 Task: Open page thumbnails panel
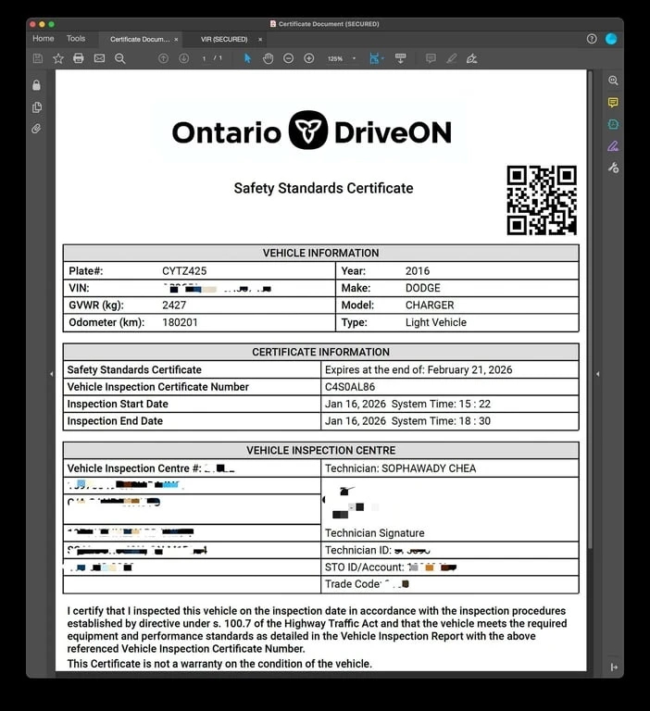pos(36,107)
